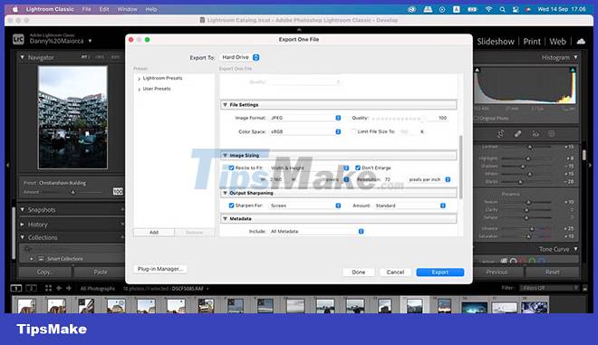Select the Crop overlay tool in Develop panel
This screenshot has height=345, width=598.
click(500, 134)
